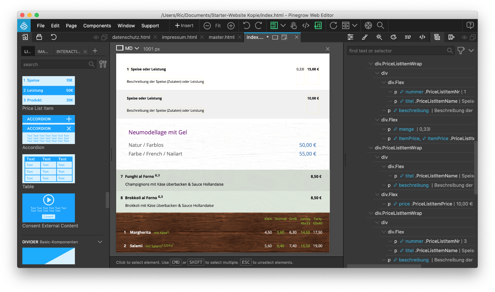Open the class list panel icon

click(x=408, y=37)
